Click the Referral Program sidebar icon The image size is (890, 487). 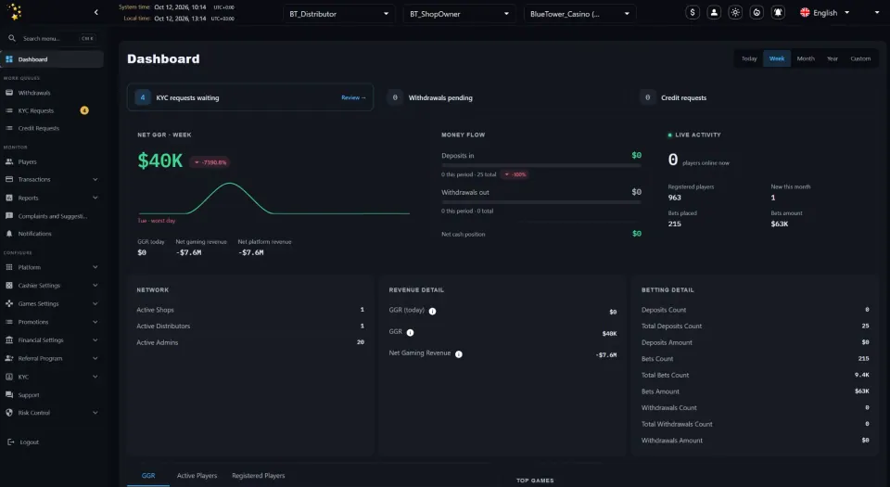pos(9,358)
